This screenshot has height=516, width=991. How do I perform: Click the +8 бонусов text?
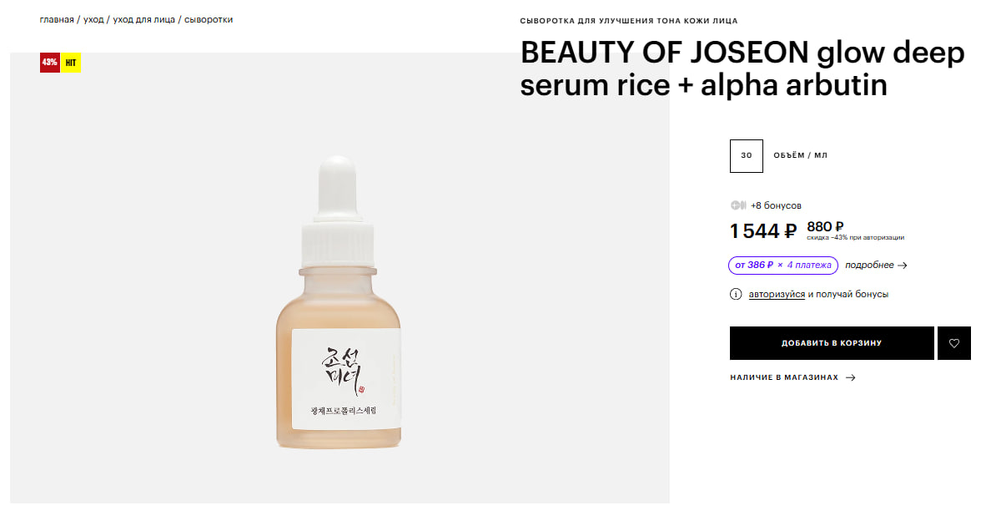776,205
